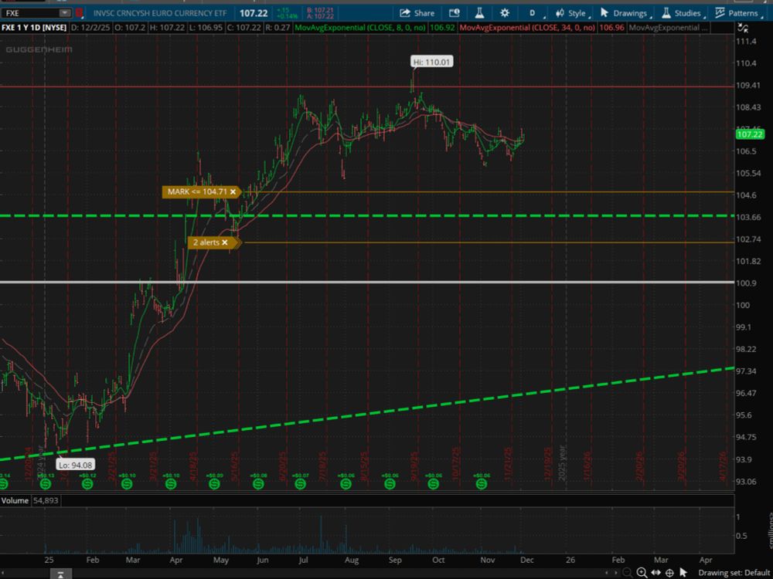Click the $0.13 dividend marker
Screen dimensions: 773x579
coord(46,484)
